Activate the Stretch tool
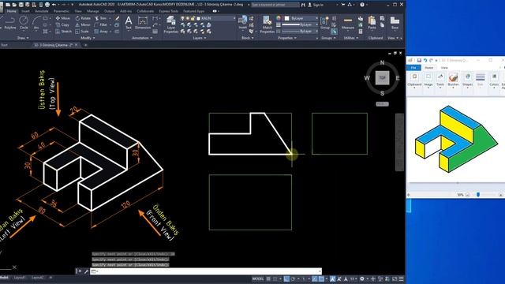Image resolution: width=505 pixels, height=284 pixels. point(63,32)
